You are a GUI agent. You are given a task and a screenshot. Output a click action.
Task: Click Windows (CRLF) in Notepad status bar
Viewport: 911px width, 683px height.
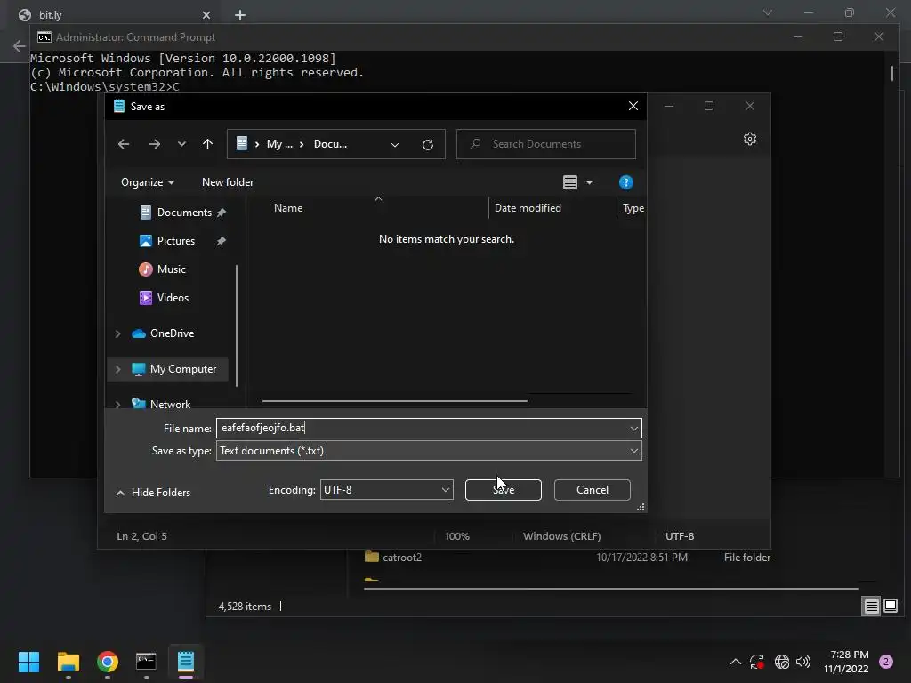coord(562,536)
